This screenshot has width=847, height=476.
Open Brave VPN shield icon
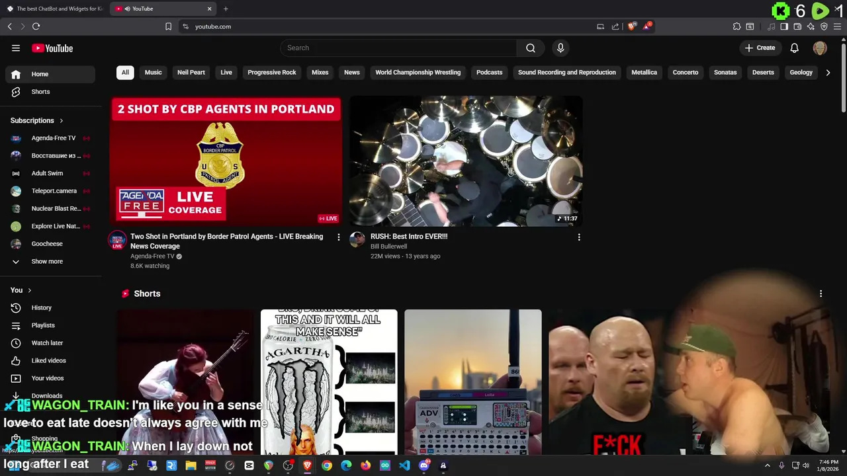click(x=824, y=26)
